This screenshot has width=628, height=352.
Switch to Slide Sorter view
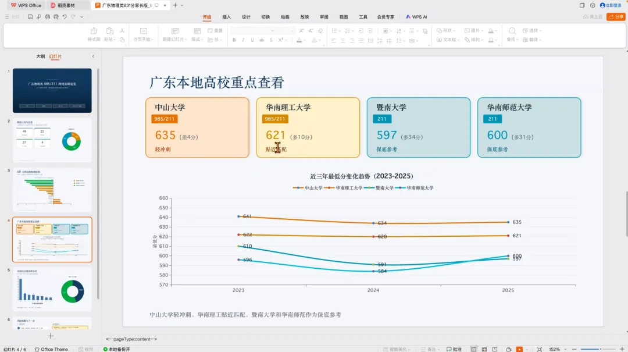click(484, 349)
